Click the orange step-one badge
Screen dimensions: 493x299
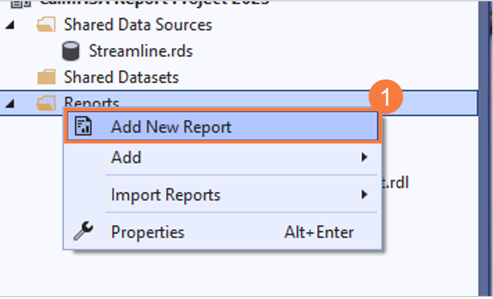pyautogui.click(x=386, y=96)
